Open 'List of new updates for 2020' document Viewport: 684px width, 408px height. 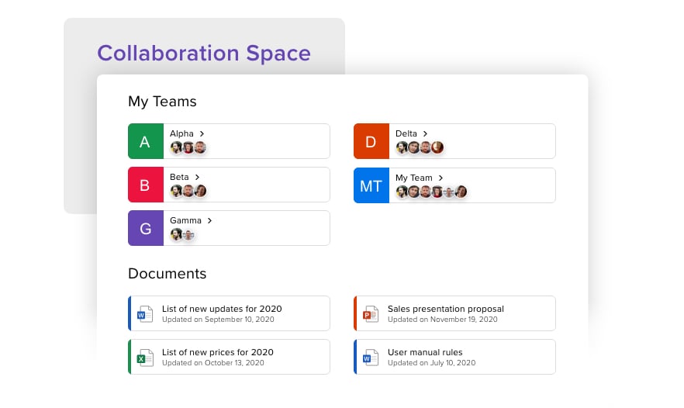pyautogui.click(x=222, y=309)
